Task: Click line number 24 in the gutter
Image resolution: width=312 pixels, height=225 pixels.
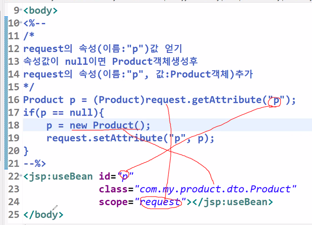Action: [x=14, y=202]
